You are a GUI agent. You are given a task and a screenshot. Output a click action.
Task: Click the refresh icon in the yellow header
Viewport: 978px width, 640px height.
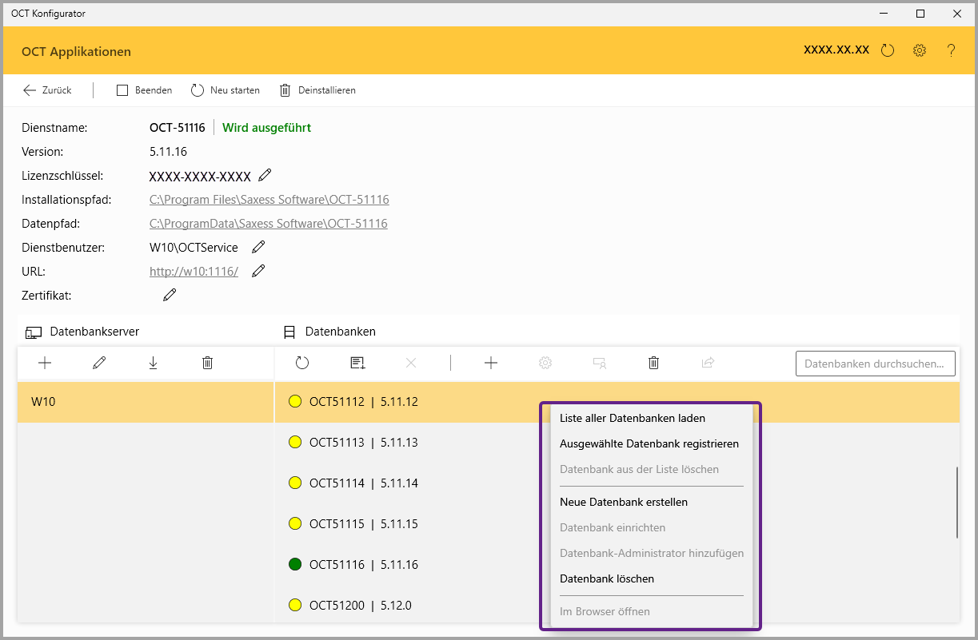point(887,50)
